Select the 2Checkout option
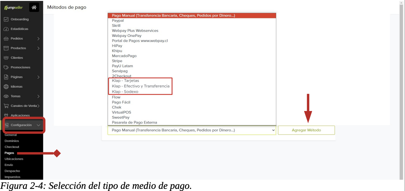The image size is (405, 191). [192, 76]
